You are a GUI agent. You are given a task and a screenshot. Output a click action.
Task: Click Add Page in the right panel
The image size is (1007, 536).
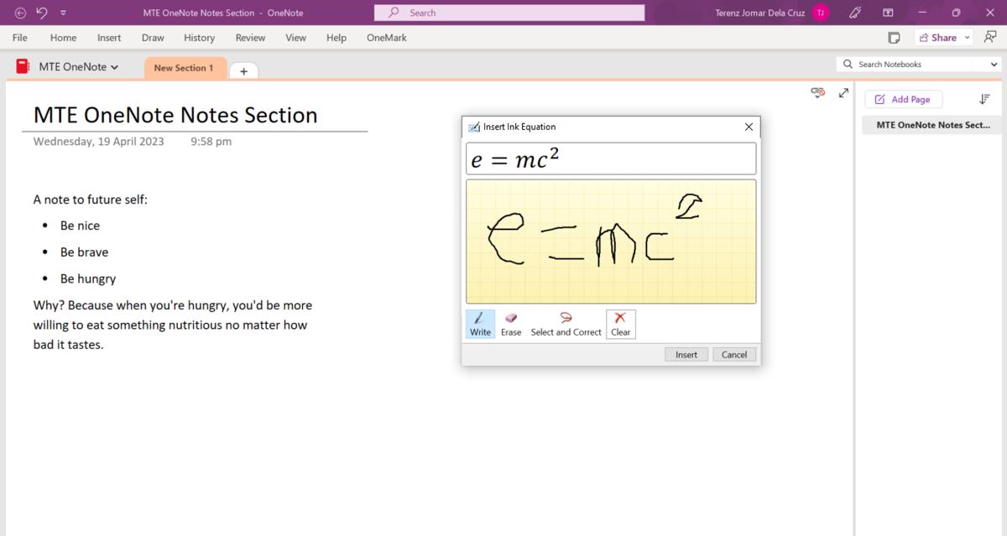pyautogui.click(x=903, y=99)
